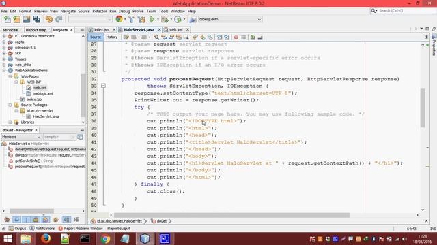Click the Navigator Javadoc window icon
The width and height of the screenshot is (437, 245).
pyautogui.click(x=81, y=137)
